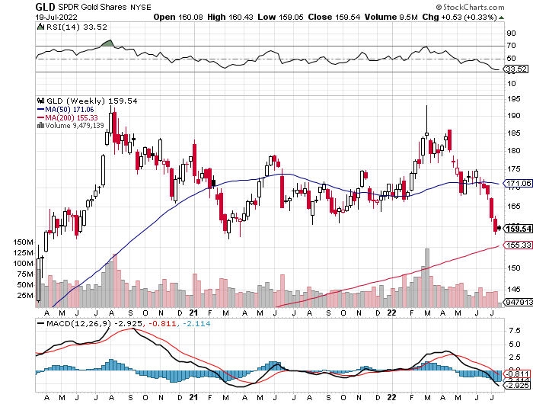Click the year 22 marker on MACD panel axis
This screenshot has width=533, height=404.
pyautogui.click(x=392, y=397)
